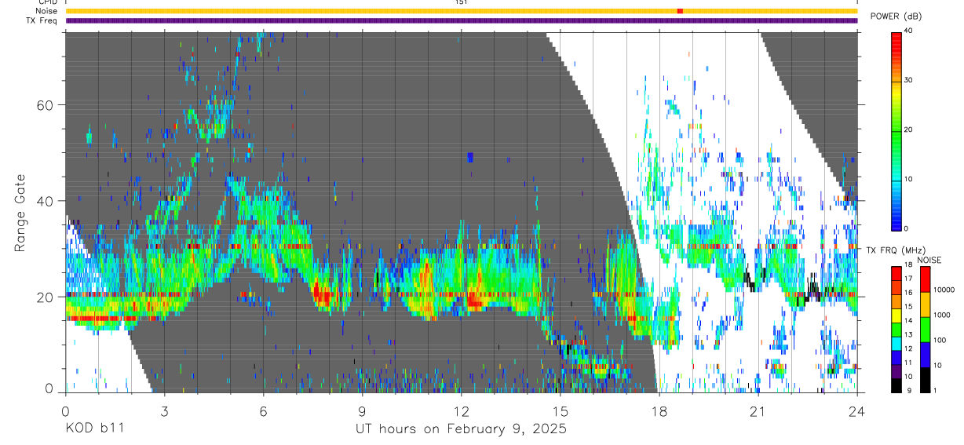Pick the blue swatch in NOISE legend

[x=924, y=355]
